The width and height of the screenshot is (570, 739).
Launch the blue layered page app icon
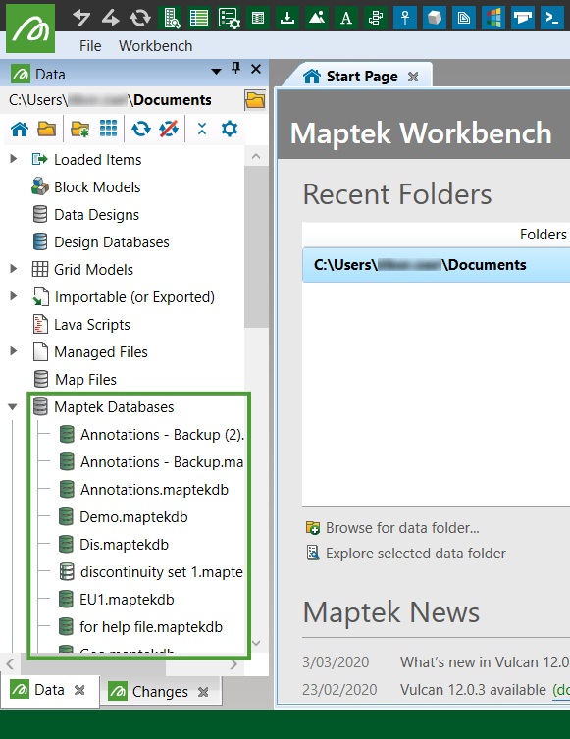(464, 18)
